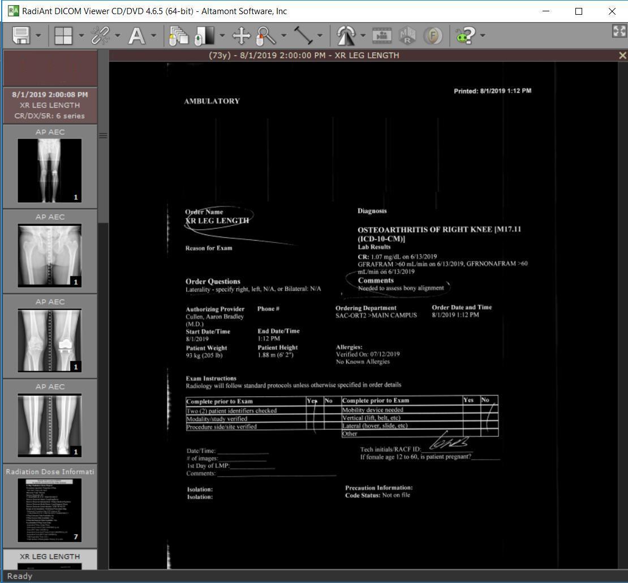The image size is (628, 583).
Task: Click the 'Printed: 8/1/2019 1:12 PM' text
Action: (493, 91)
